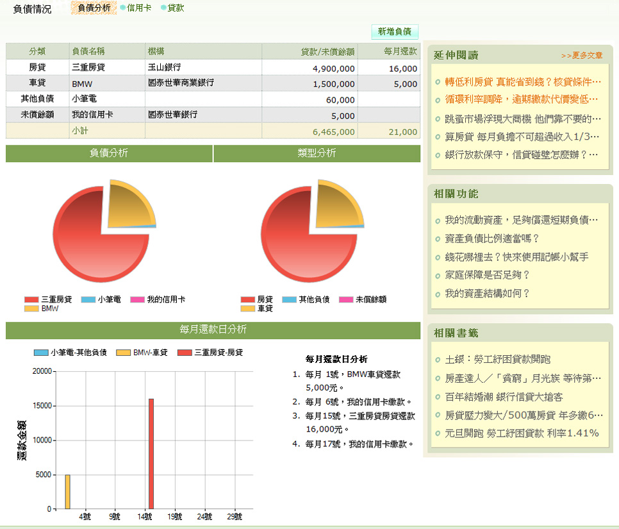The image size is (619, 529).
Task: Click the red 三重房貸 pie legend swatch
Action: [31, 299]
